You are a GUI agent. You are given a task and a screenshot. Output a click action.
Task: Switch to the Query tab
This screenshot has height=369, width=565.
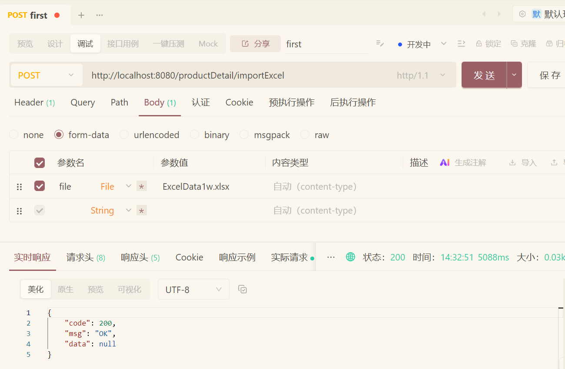coord(83,102)
